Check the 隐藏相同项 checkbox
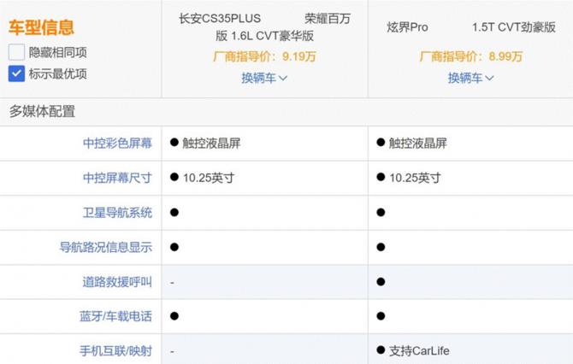This screenshot has width=573, height=364. tap(16, 52)
